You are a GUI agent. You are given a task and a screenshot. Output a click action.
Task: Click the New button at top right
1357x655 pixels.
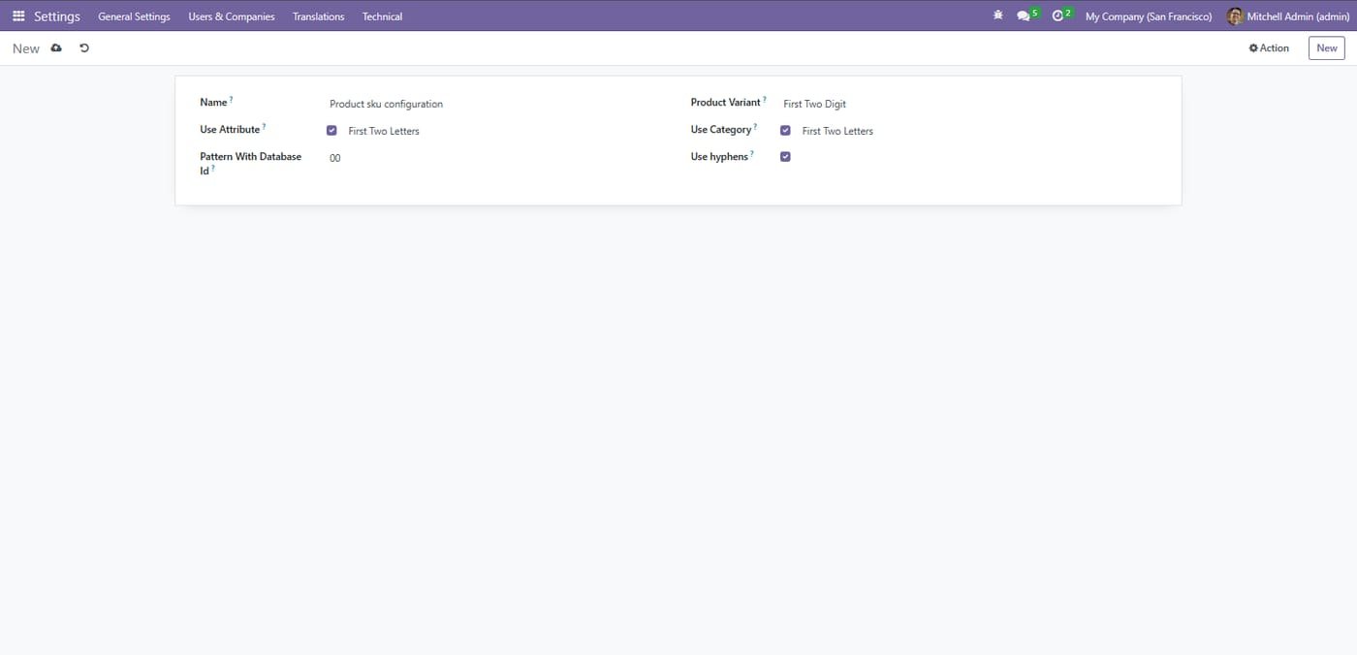[x=1327, y=47]
